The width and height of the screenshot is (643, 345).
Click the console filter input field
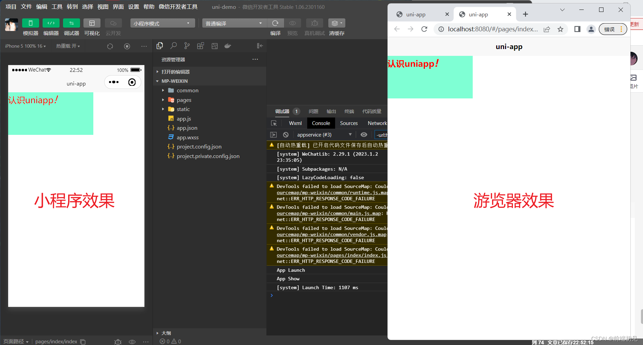pos(381,135)
